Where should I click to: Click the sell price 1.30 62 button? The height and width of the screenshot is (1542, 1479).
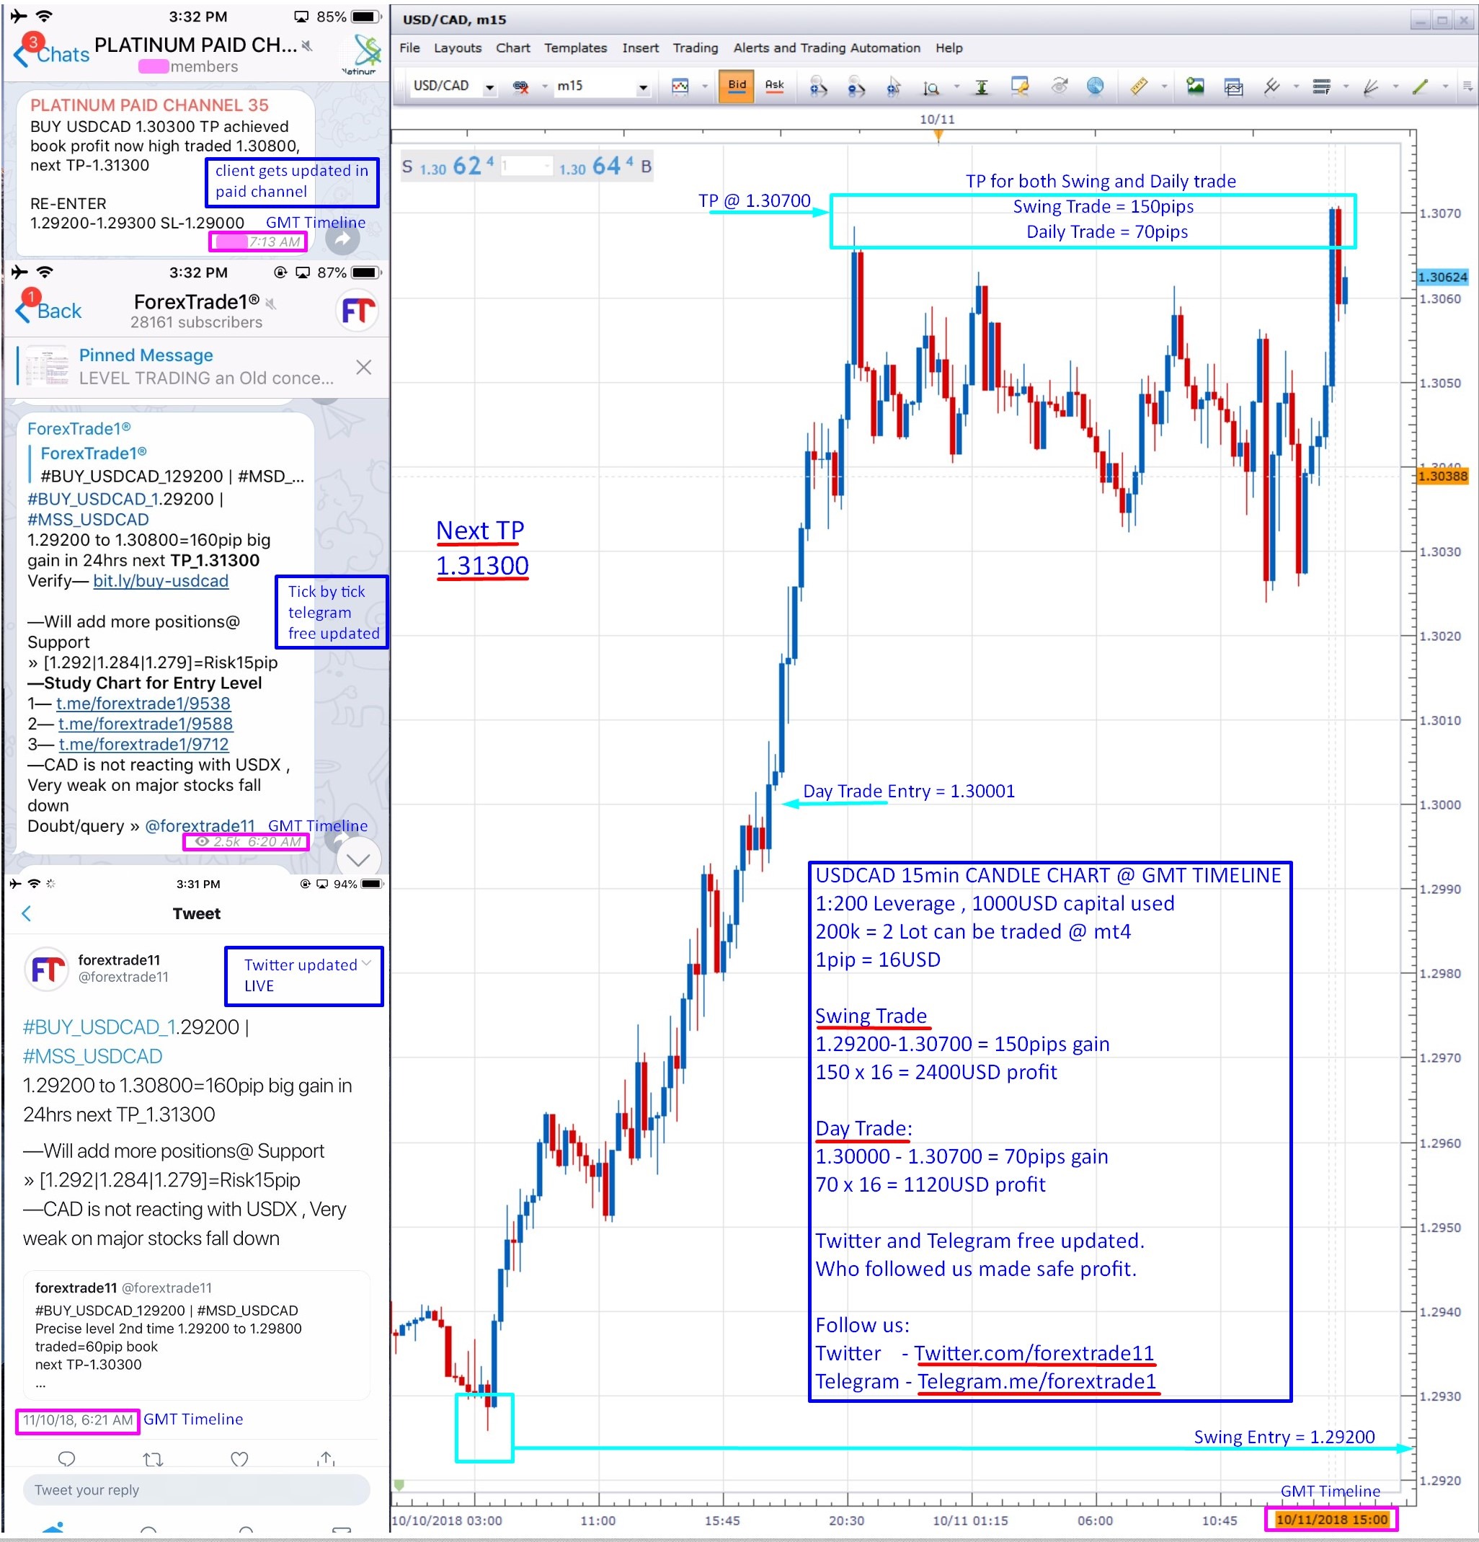(x=448, y=166)
